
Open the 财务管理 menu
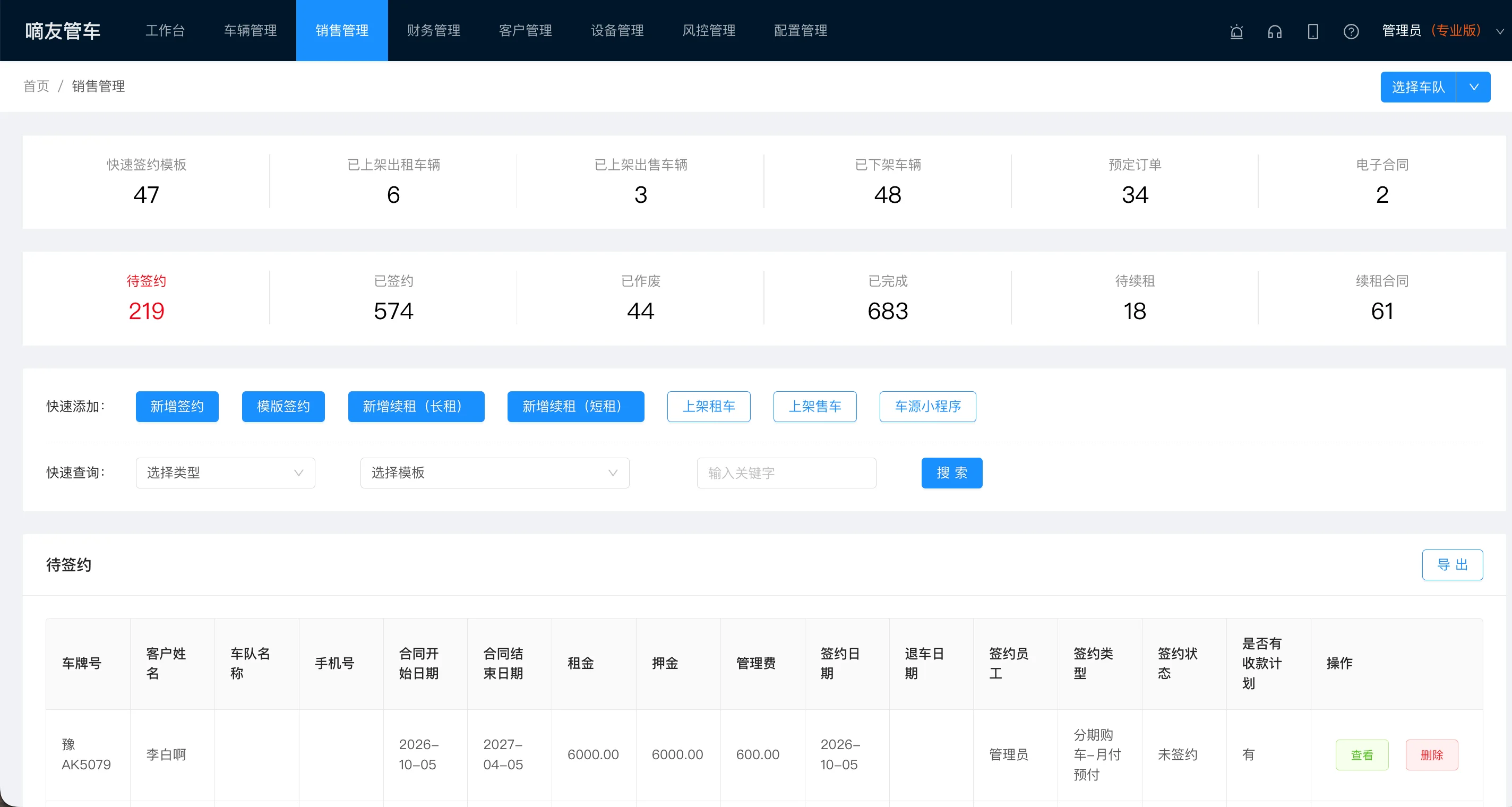pyautogui.click(x=433, y=30)
